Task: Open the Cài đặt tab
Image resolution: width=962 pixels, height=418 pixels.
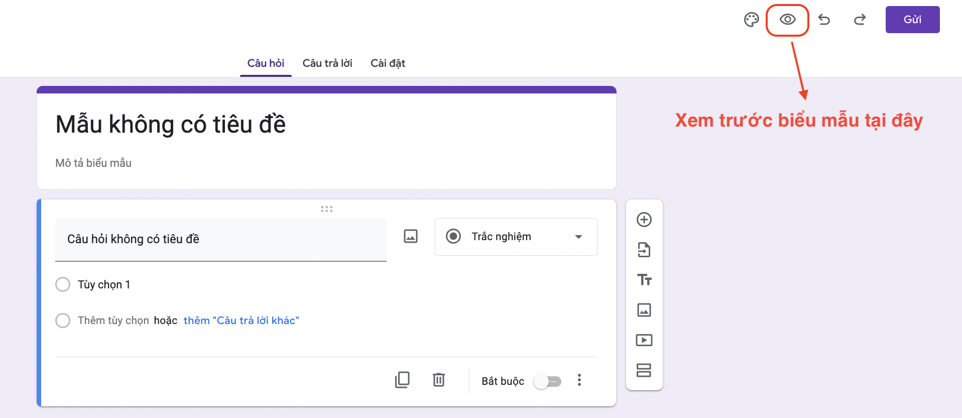Action: pyautogui.click(x=388, y=63)
